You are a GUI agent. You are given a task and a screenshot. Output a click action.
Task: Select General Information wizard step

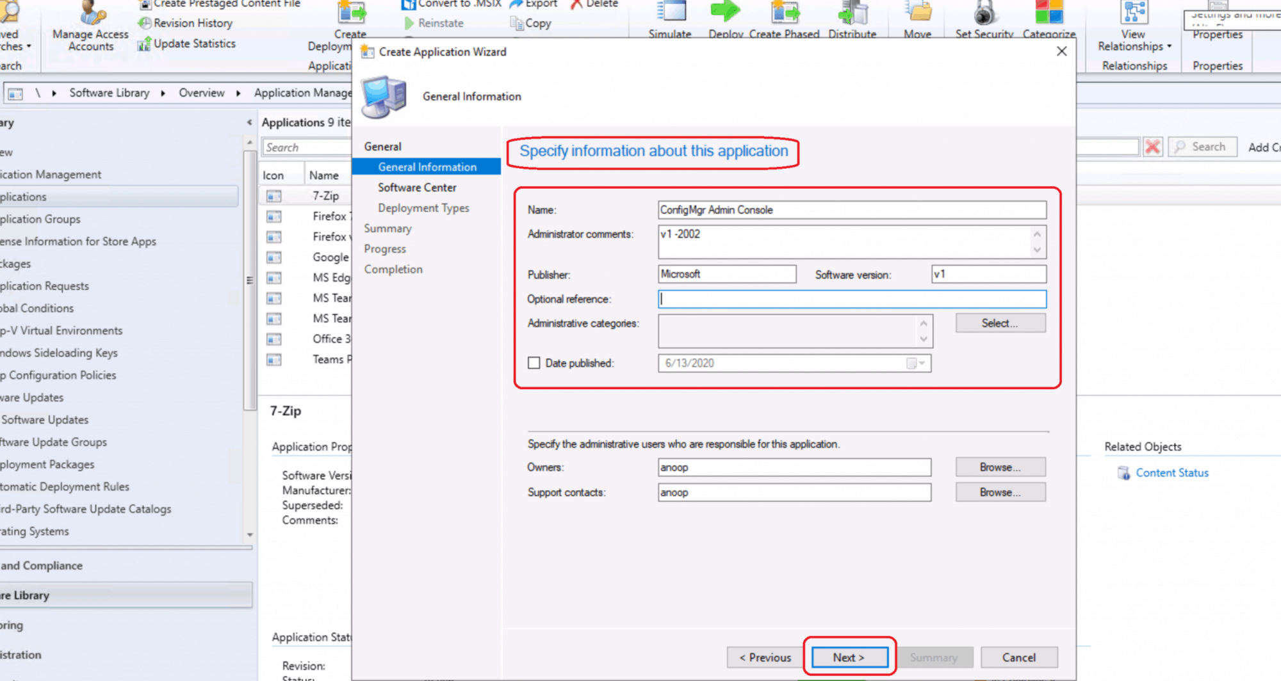(427, 167)
